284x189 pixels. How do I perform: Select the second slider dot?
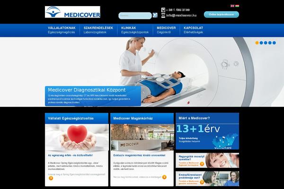click(x=261, y=43)
